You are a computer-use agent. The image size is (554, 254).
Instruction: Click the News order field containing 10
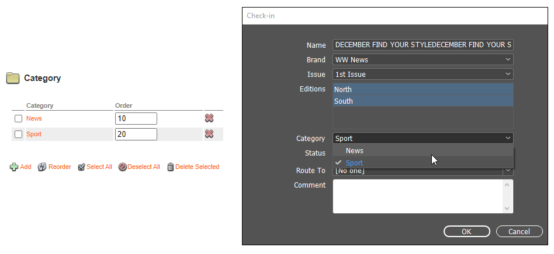pyautogui.click(x=136, y=118)
